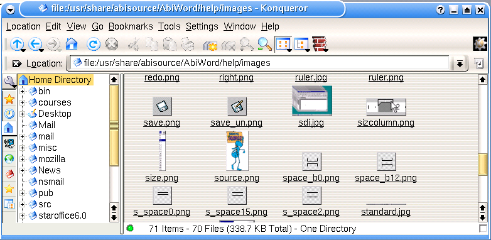491x240 pixels.
Task: Open the save_un.png file link
Action: click(x=237, y=123)
